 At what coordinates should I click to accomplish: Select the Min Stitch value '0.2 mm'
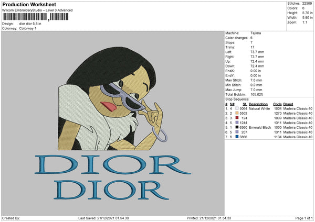point(256,85)
